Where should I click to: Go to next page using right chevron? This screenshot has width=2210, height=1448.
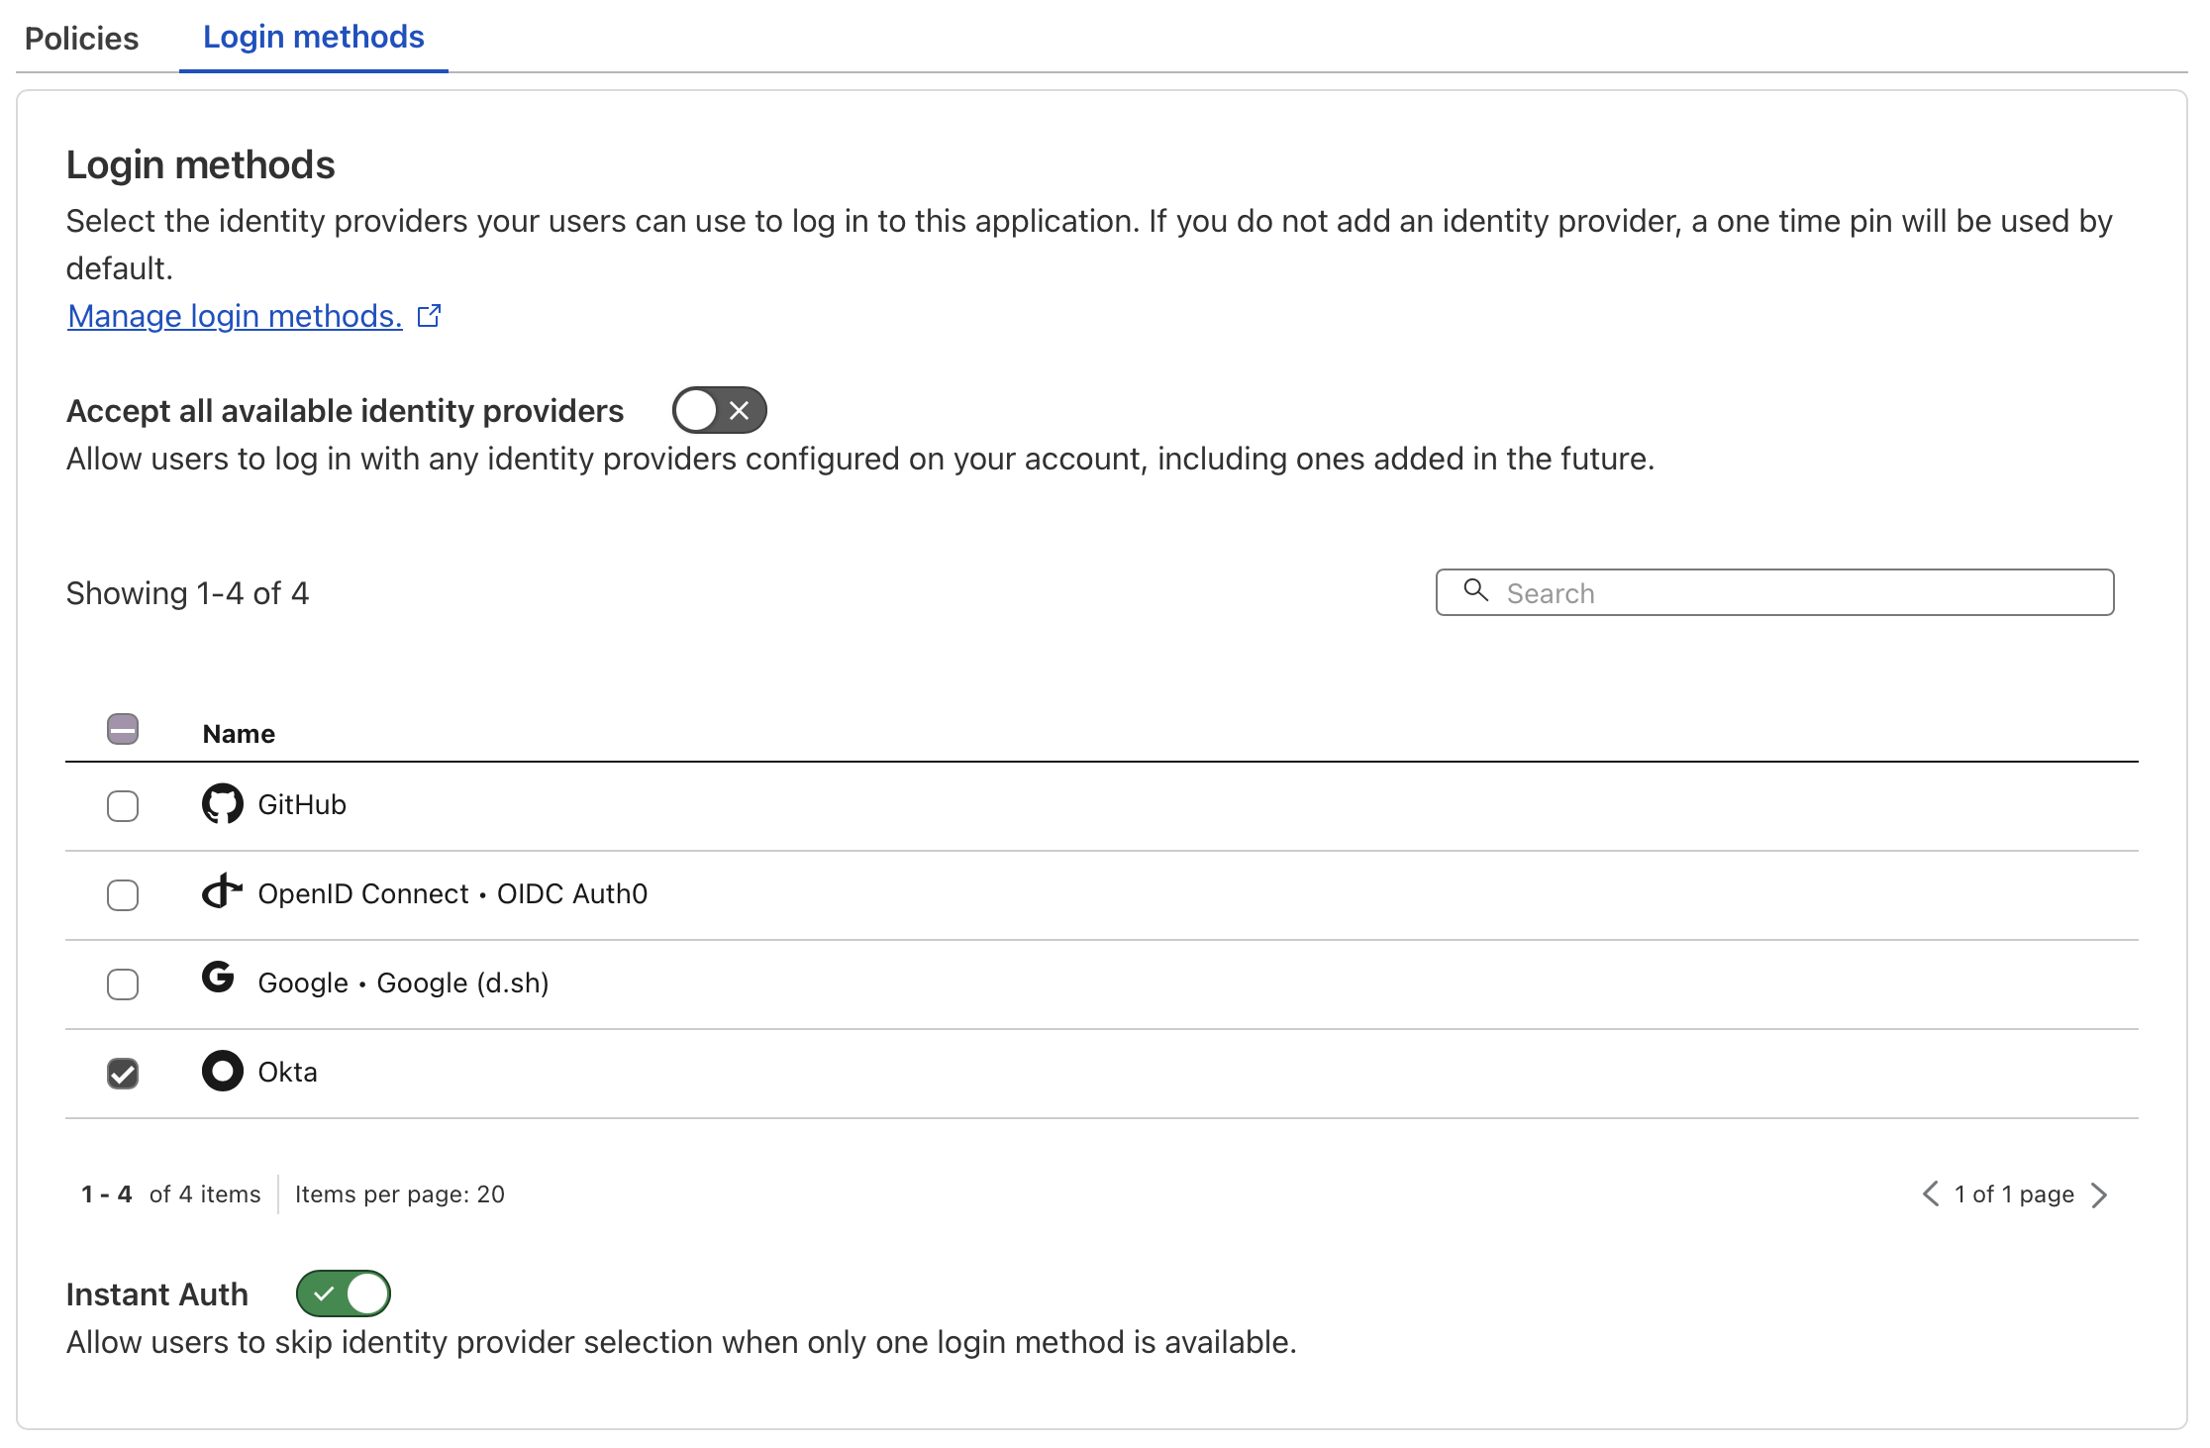click(2098, 1194)
